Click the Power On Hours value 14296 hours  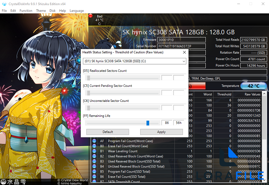tap(254, 65)
